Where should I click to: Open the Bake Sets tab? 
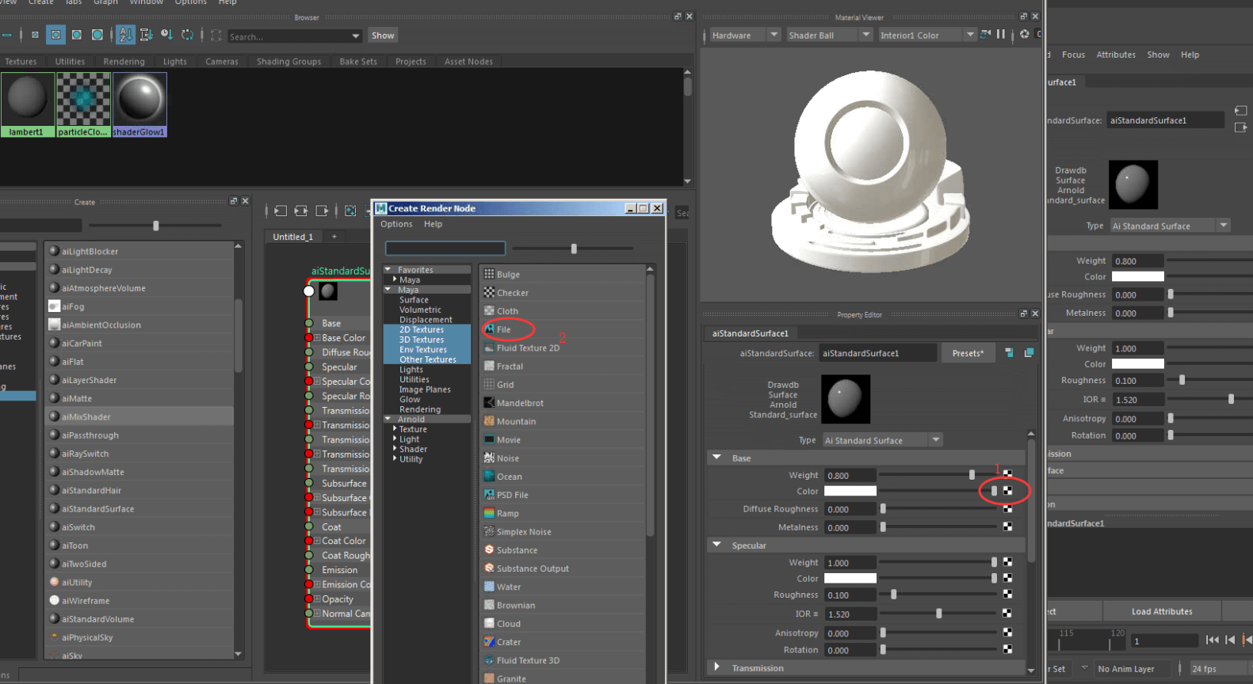click(358, 61)
